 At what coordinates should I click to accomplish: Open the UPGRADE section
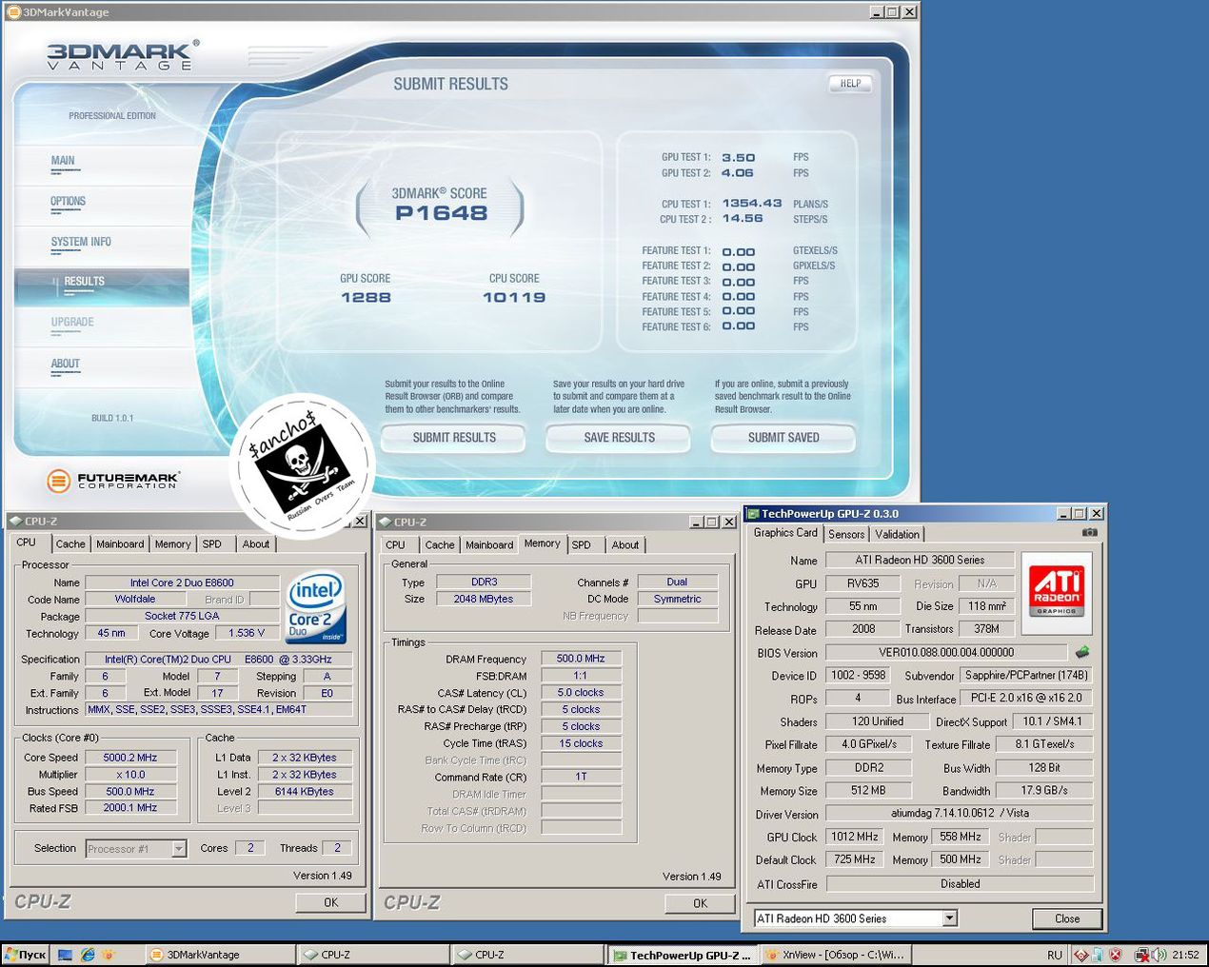pos(72,323)
